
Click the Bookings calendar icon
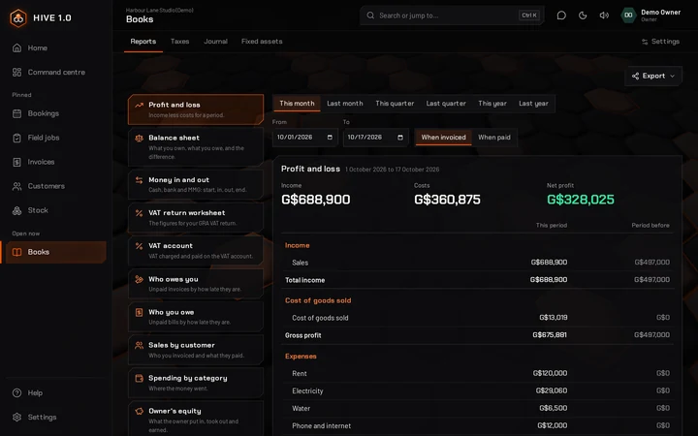tap(16, 113)
